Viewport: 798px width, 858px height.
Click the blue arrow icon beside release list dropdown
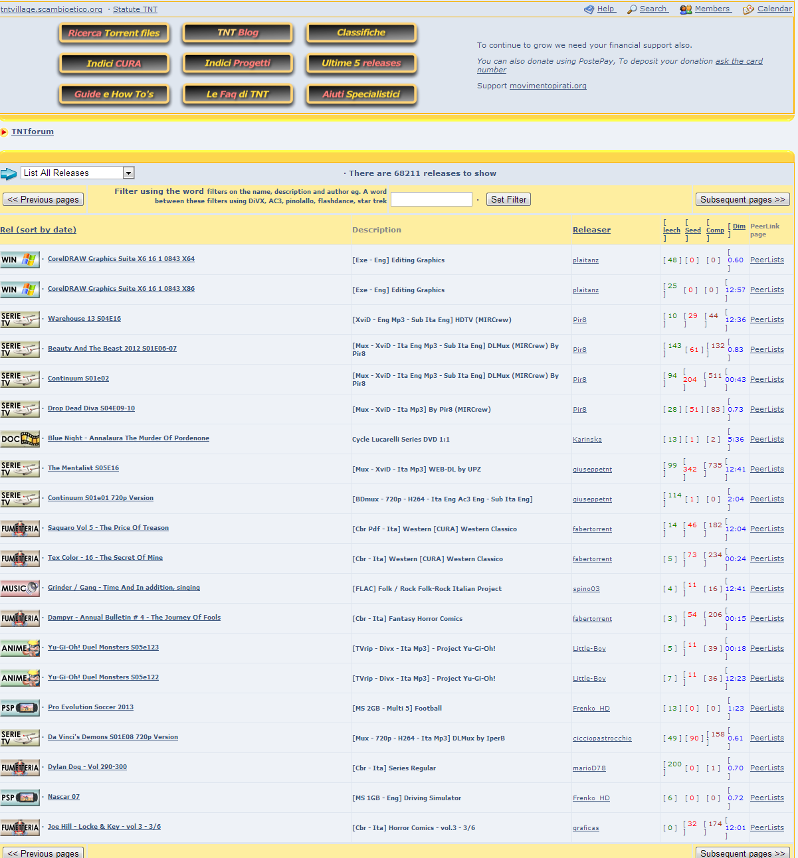coord(9,174)
